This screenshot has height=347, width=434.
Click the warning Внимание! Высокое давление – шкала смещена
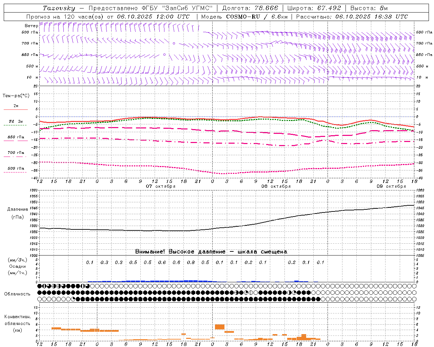(211, 251)
